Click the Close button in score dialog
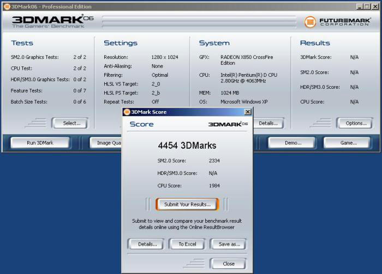Viewport: 382px width, 274px height. 228,264
